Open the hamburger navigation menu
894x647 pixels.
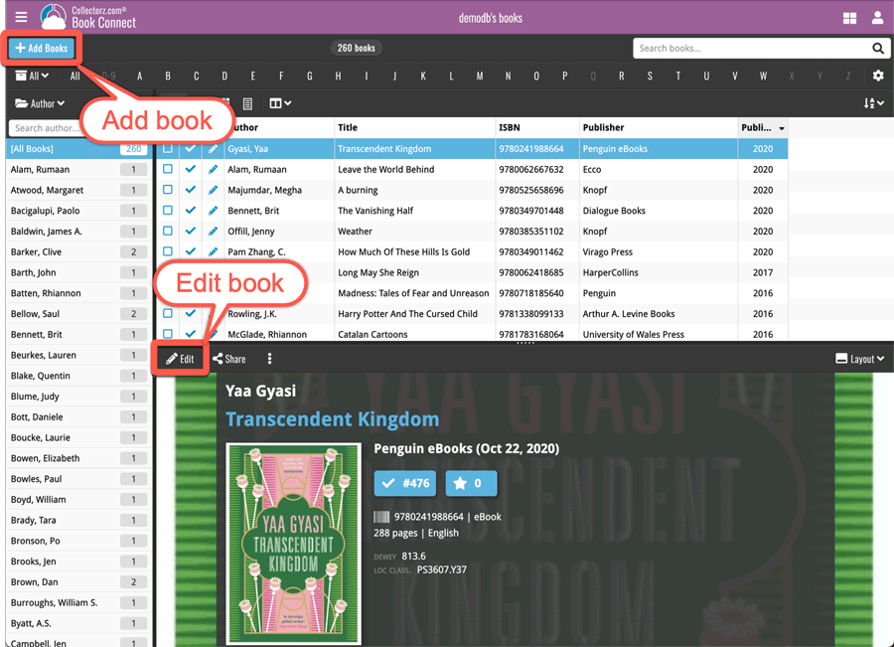tap(21, 16)
